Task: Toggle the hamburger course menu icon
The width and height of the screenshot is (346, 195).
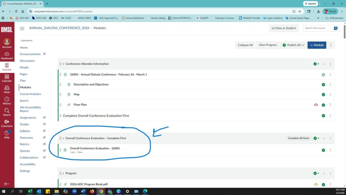Action: [22, 28]
